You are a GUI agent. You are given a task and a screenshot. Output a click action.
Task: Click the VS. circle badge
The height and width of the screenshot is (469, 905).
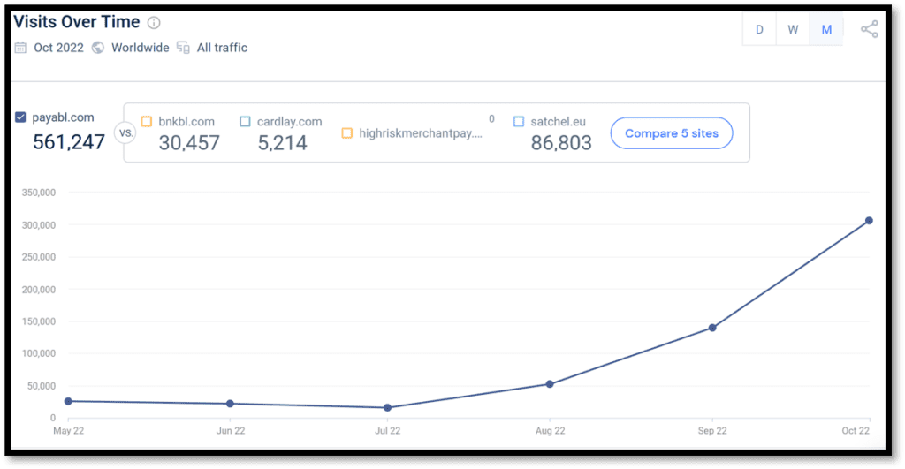125,133
